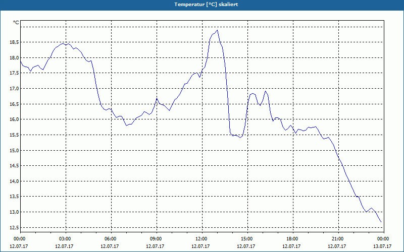This screenshot has height=252, width=404.
Task: Click the 12,5 y-axis label
Action: (x=15, y=227)
